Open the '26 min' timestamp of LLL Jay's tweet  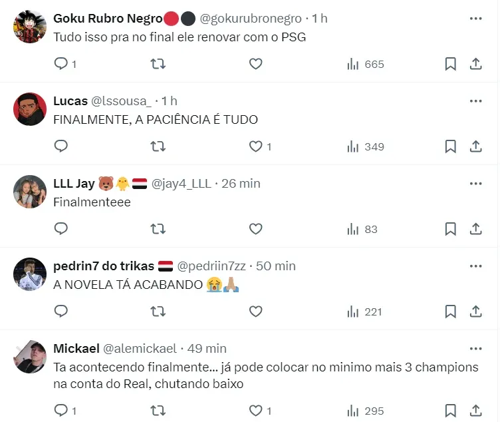click(x=241, y=184)
